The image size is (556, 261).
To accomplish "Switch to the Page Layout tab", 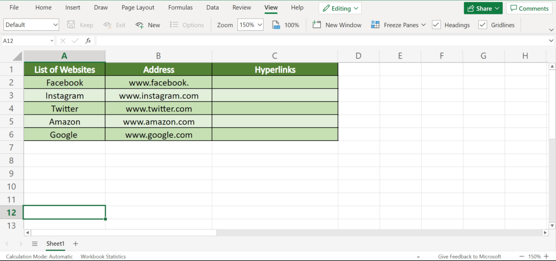I will pyautogui.click(x=138, y=8).
